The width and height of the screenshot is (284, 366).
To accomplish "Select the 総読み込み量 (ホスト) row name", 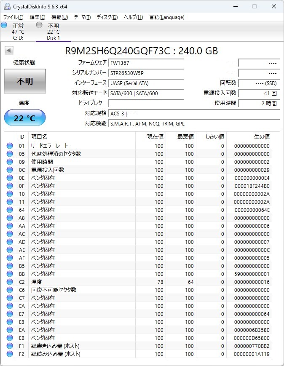I will click(56, 354).
